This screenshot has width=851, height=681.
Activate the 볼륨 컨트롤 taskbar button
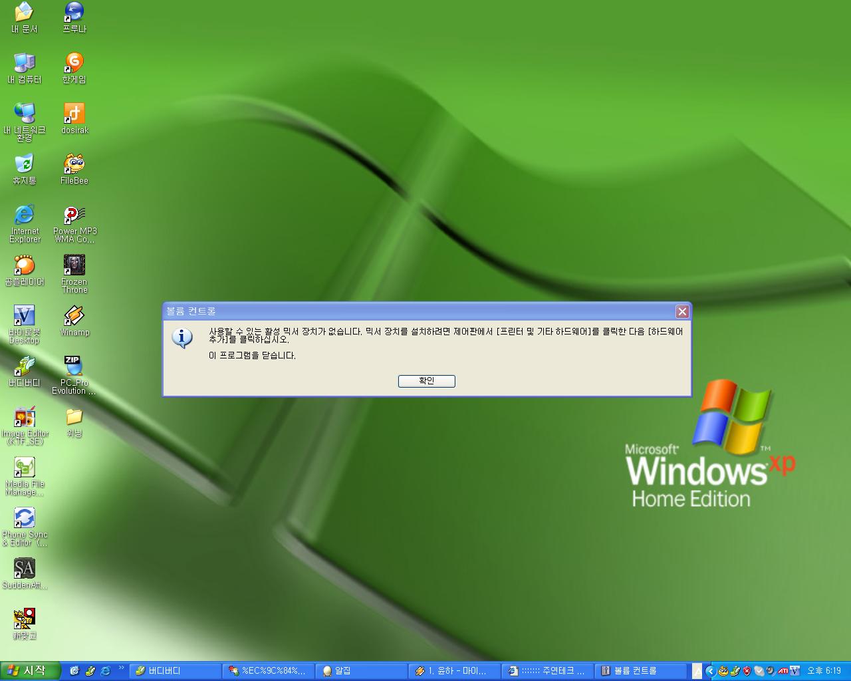pos(640,671)
